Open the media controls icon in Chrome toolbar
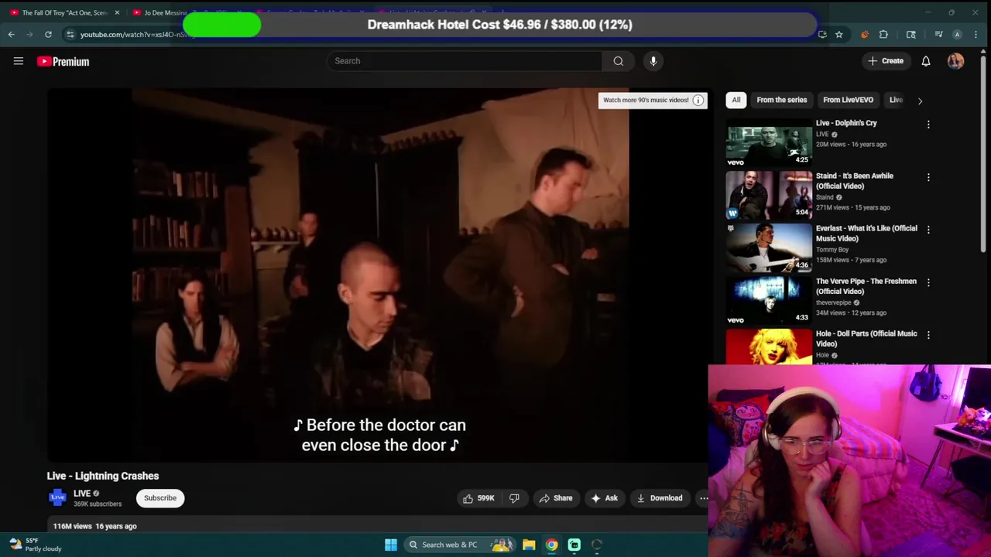Viewport: 991px width, 557px height. 938,34
